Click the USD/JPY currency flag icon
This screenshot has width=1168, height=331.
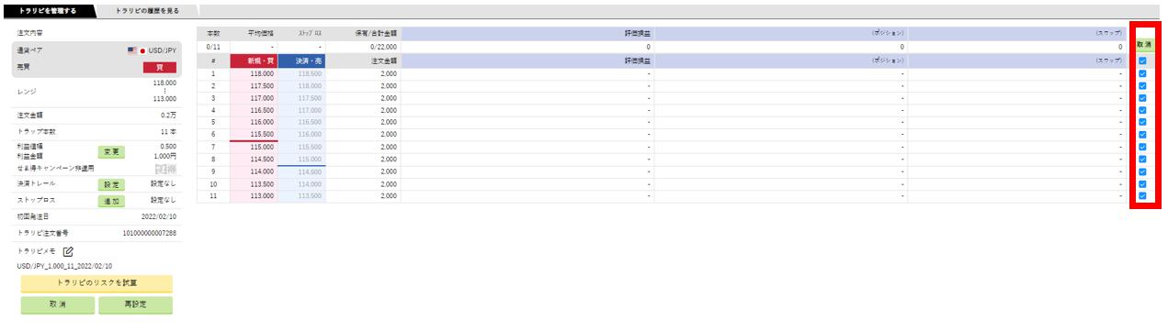[132, 50]
